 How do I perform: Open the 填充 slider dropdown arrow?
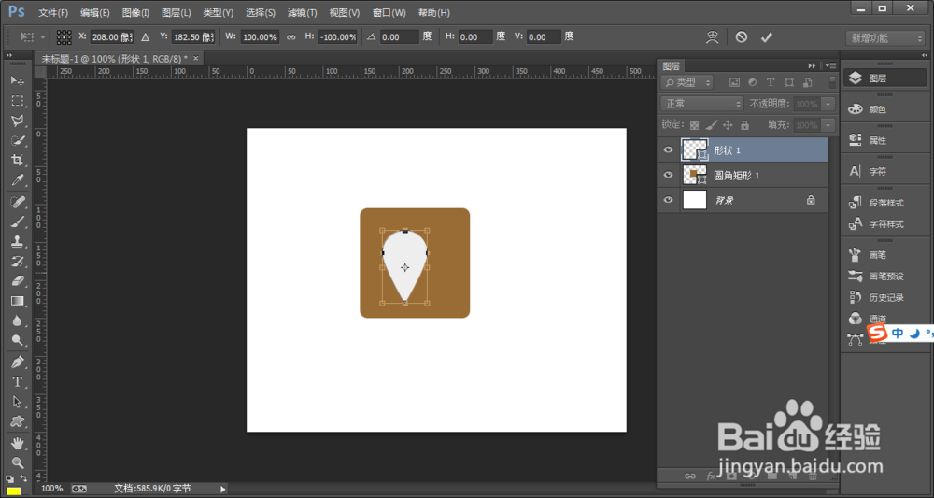(828, 125)
